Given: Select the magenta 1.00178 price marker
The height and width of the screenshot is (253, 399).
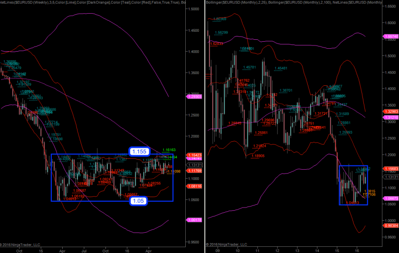Looking at the screenshot, I should (194, 220).
